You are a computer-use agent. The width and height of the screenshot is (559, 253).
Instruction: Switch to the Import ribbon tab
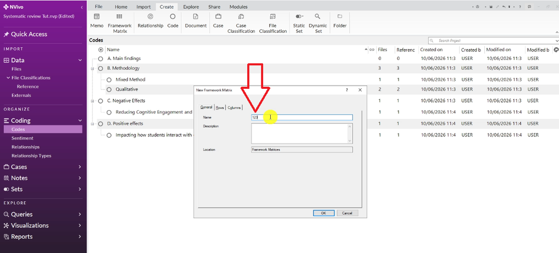coord(144,7)
